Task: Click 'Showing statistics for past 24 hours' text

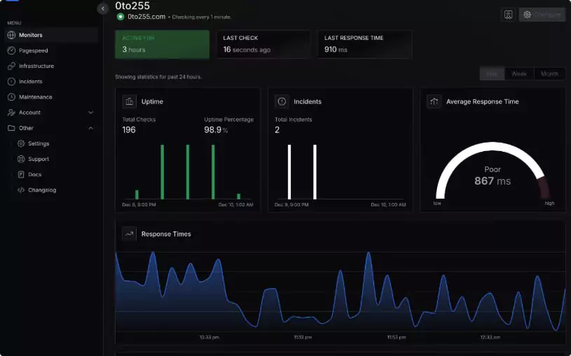Action: [158, 77]
